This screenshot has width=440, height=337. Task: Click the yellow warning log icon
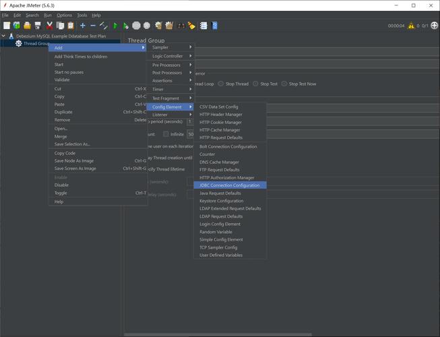pos(411,26)
